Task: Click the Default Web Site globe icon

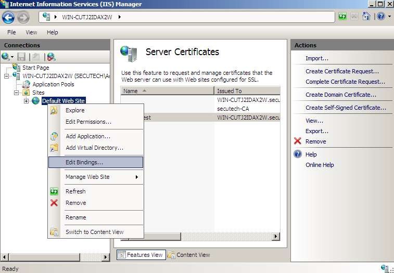Action: 35,101
